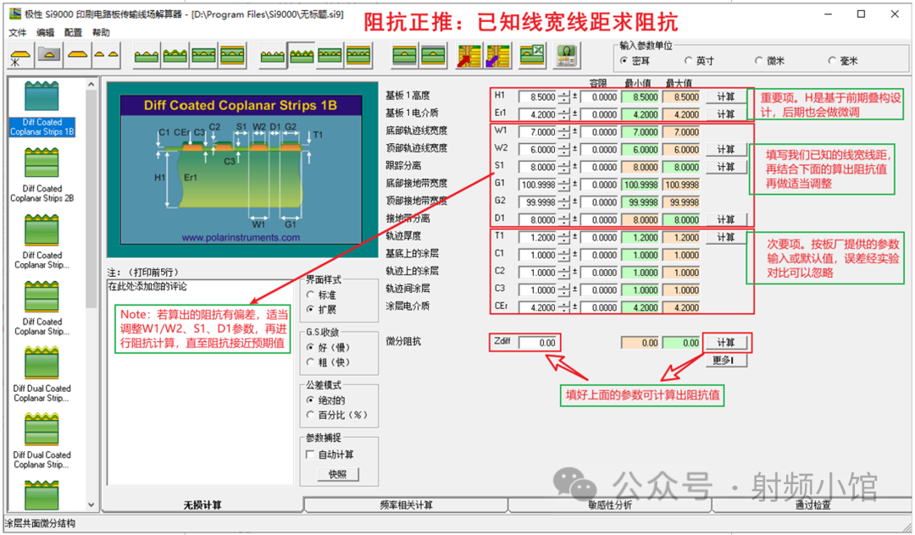This screenshot has height=535, width=915.
Task: Click the ohm calculator toolbar icon
Action: coord(565,56)
